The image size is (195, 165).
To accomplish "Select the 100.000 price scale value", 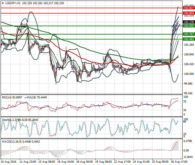I will click(x=189, y=74).
